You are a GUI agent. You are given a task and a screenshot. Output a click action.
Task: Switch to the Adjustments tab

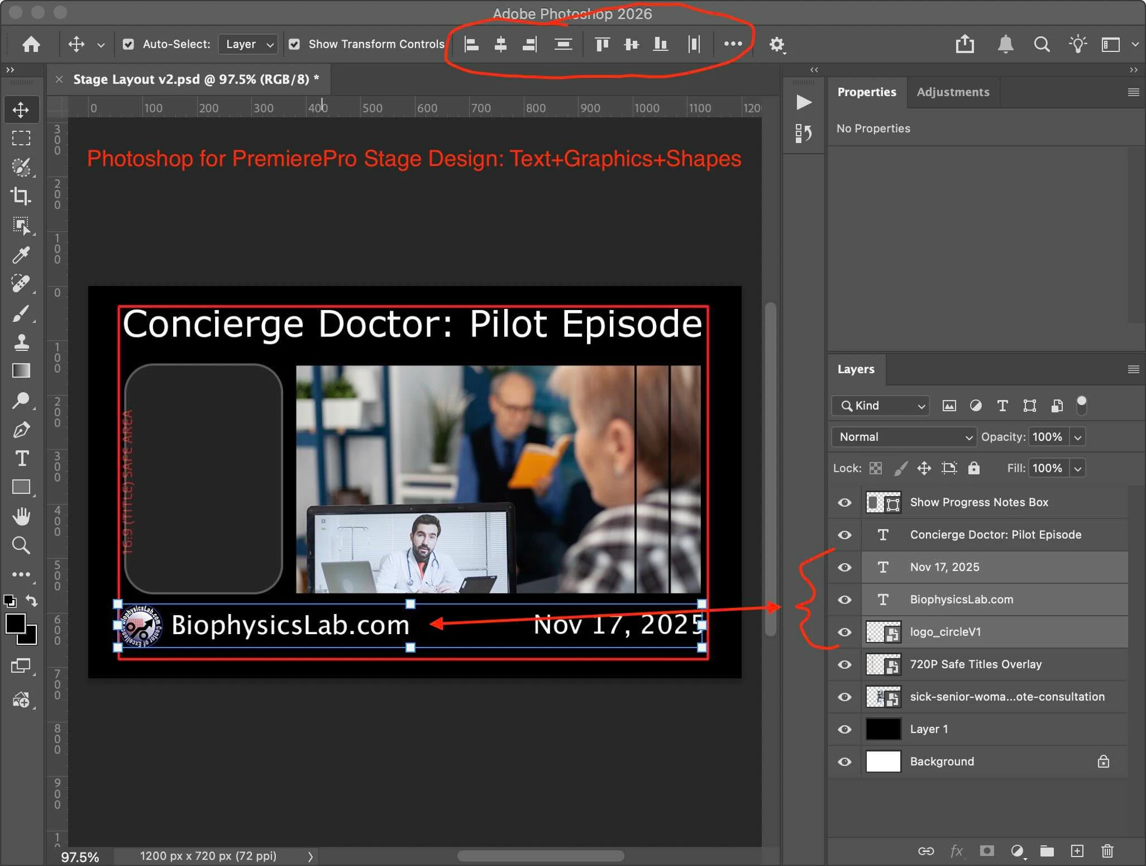point(953,92)
